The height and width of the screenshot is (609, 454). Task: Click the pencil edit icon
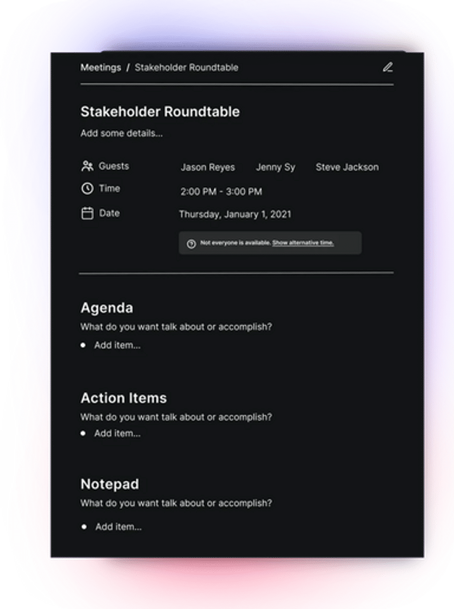388,67
